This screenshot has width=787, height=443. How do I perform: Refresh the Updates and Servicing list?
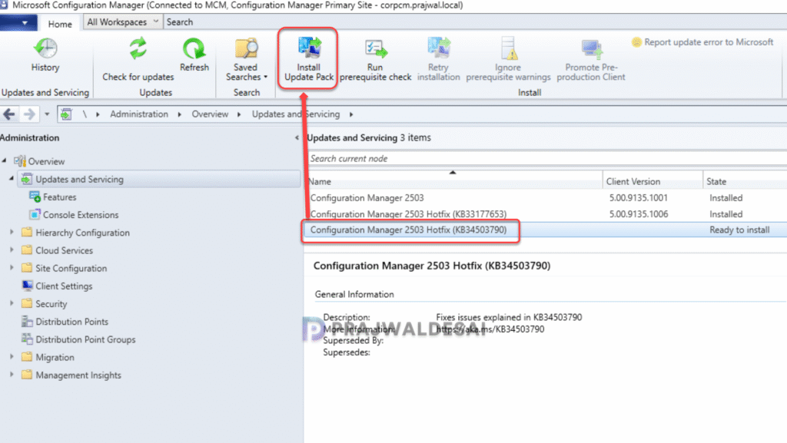(x=194, y=55)
